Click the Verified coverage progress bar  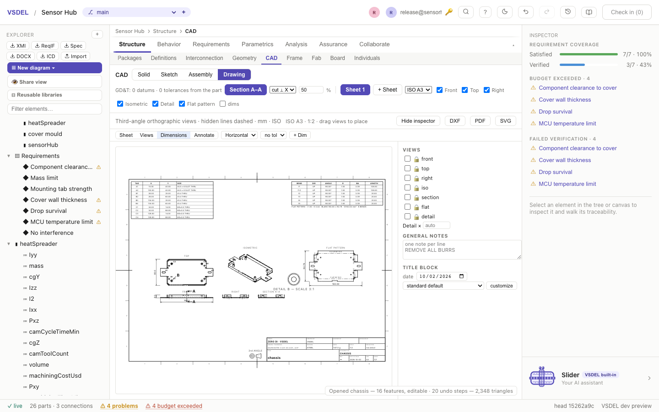point(589,65)
